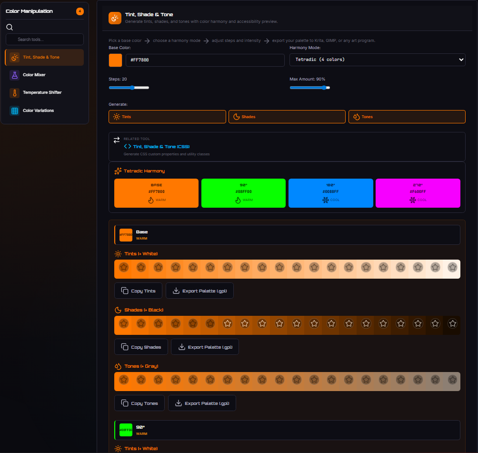The image size is (478, 453).
Task: Click the Color Mixer flask icon
Action: coord(15,75)
